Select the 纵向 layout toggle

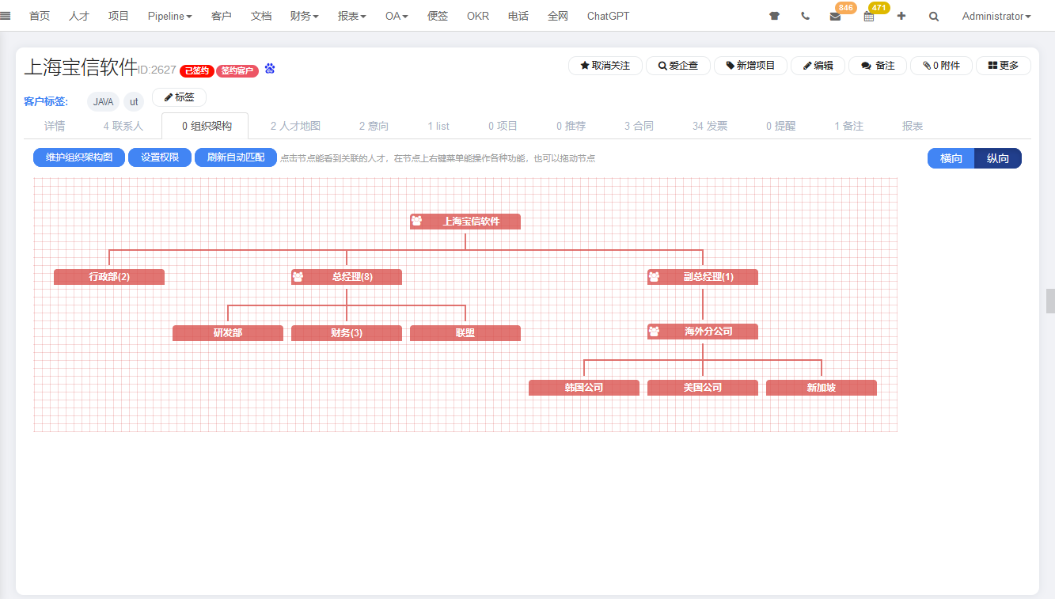tap(997, 158)
